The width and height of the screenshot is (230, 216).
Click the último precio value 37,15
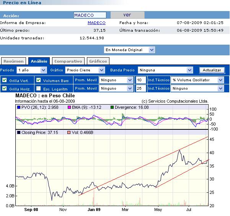(100, 30)
